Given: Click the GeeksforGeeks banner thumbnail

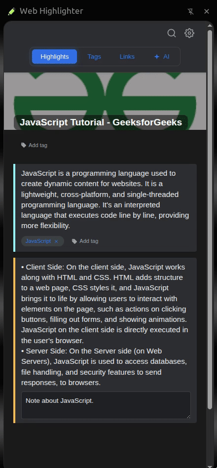Looking at the screenshot, I should point(105,101).
